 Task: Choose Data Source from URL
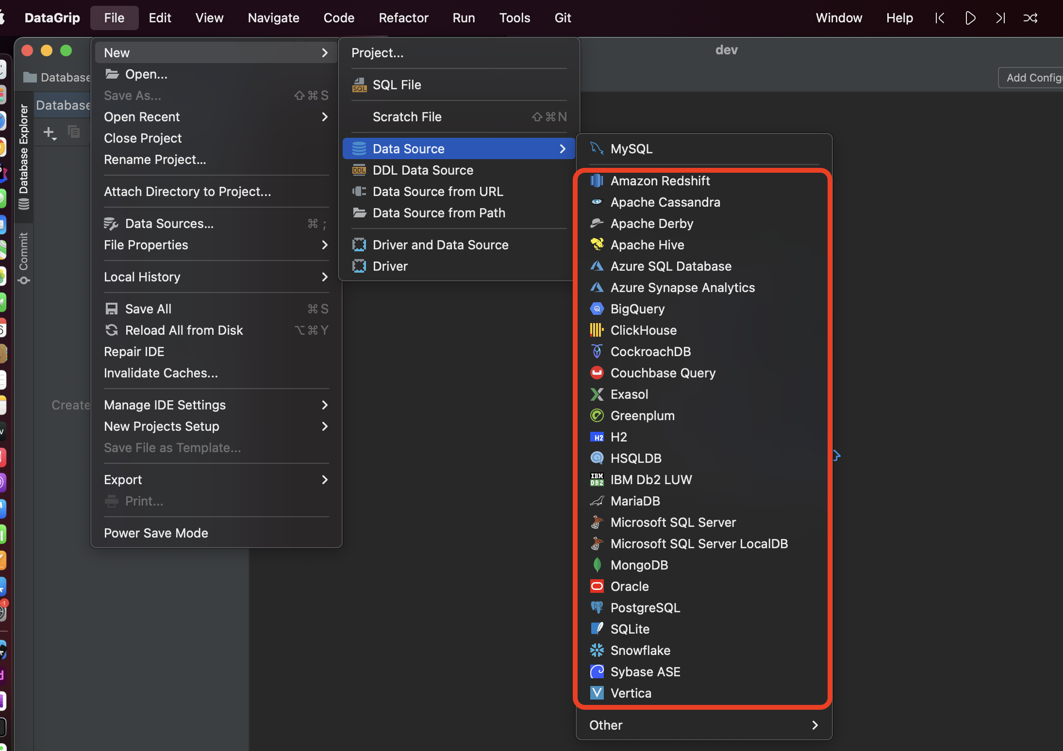click(459, 192)
